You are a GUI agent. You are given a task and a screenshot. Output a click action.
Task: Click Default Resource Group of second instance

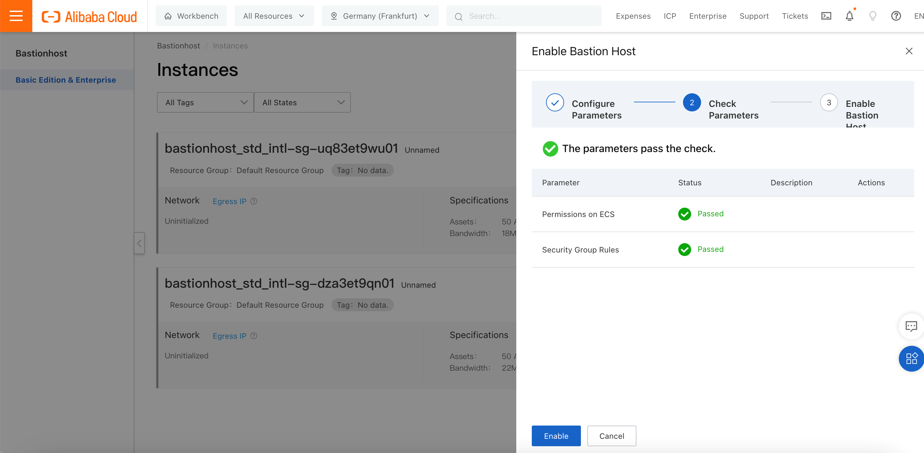280,305
